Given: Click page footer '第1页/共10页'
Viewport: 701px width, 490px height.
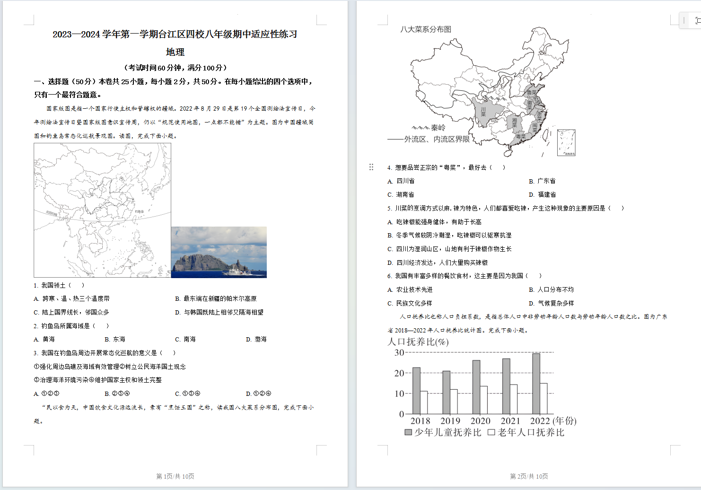Looking at the screenshot, I should pos(175,476).
